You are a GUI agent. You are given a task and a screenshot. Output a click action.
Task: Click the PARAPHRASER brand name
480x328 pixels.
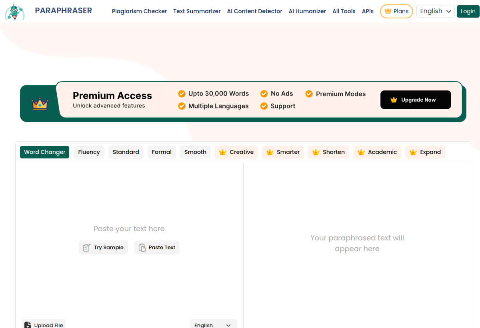(x=64, y=11)
